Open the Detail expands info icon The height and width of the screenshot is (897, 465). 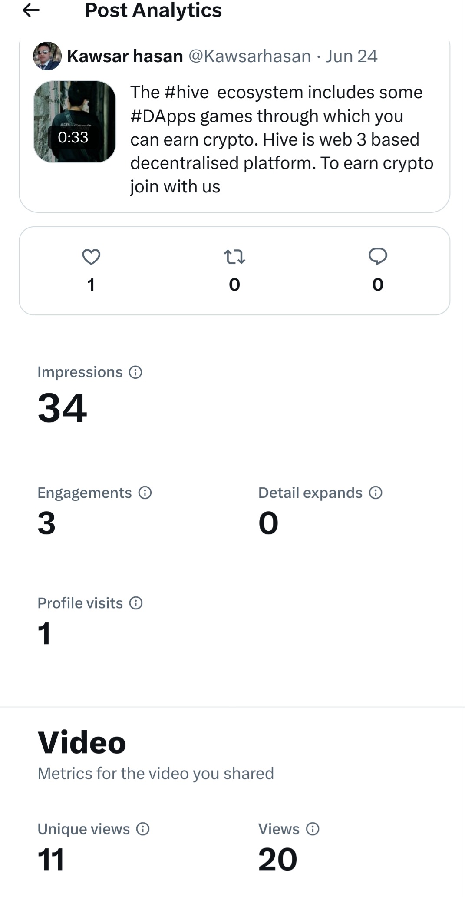tap(376, 493)
